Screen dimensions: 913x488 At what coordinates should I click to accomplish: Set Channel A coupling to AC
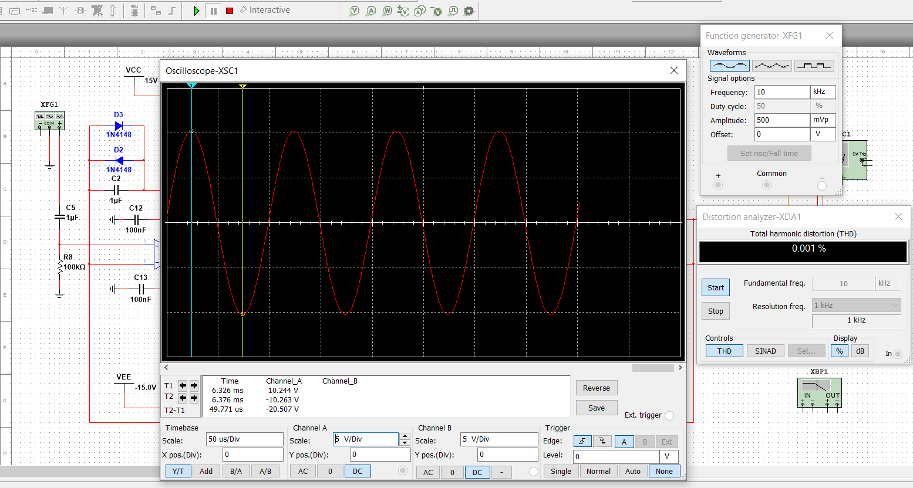(303, 471)
